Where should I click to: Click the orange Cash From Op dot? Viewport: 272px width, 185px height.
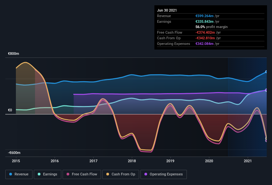click(x=108, y=174)
